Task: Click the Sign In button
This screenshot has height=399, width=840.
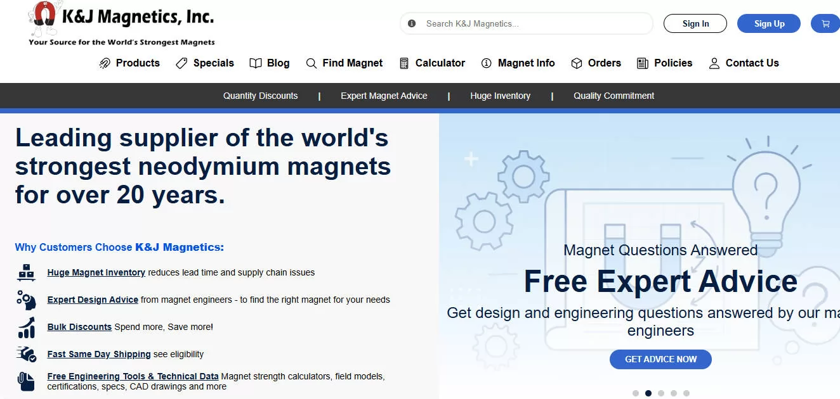Action: [x=695, y=23]
